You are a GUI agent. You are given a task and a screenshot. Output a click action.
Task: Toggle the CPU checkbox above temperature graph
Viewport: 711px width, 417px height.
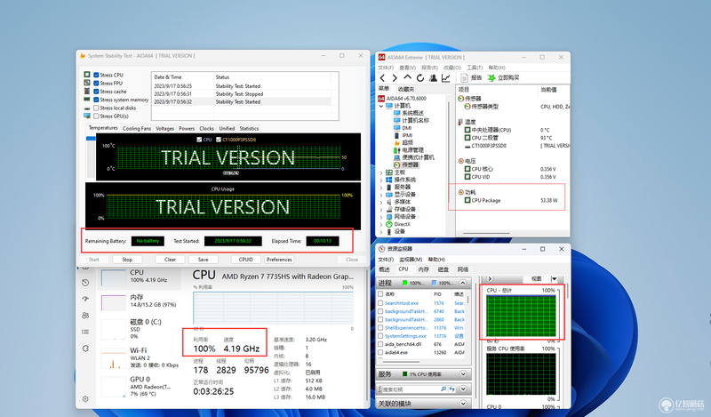[199, 140]
